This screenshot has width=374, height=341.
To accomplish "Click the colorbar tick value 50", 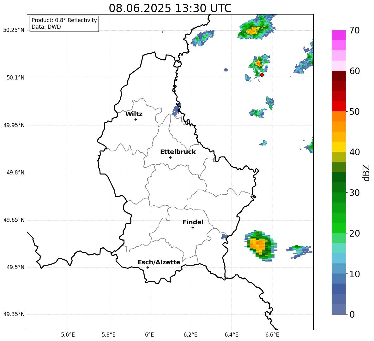I will click(x=354, y=111).
